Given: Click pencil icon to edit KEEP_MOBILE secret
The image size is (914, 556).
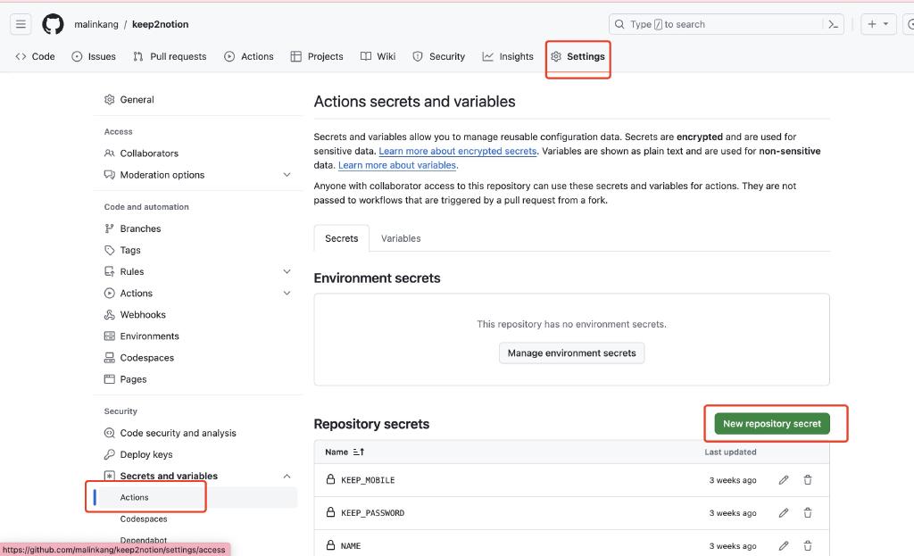Looking at the screenshot, I should [784, 480].
